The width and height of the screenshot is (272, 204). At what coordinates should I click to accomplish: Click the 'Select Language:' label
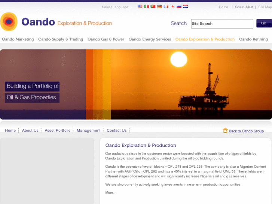[116, 7]
